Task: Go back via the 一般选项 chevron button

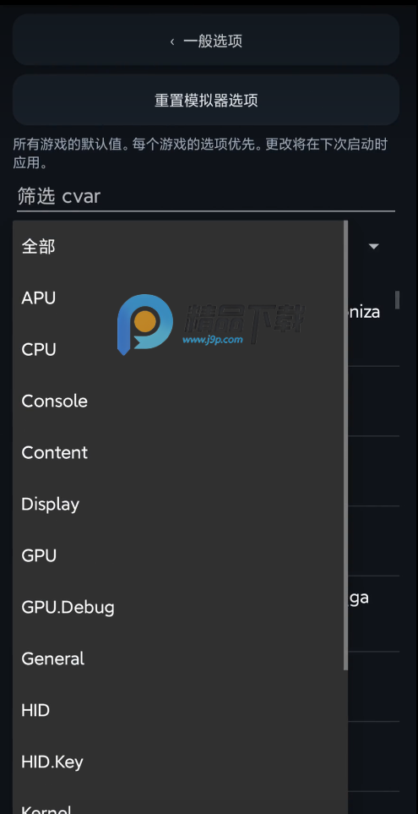Action: [206, 40]
